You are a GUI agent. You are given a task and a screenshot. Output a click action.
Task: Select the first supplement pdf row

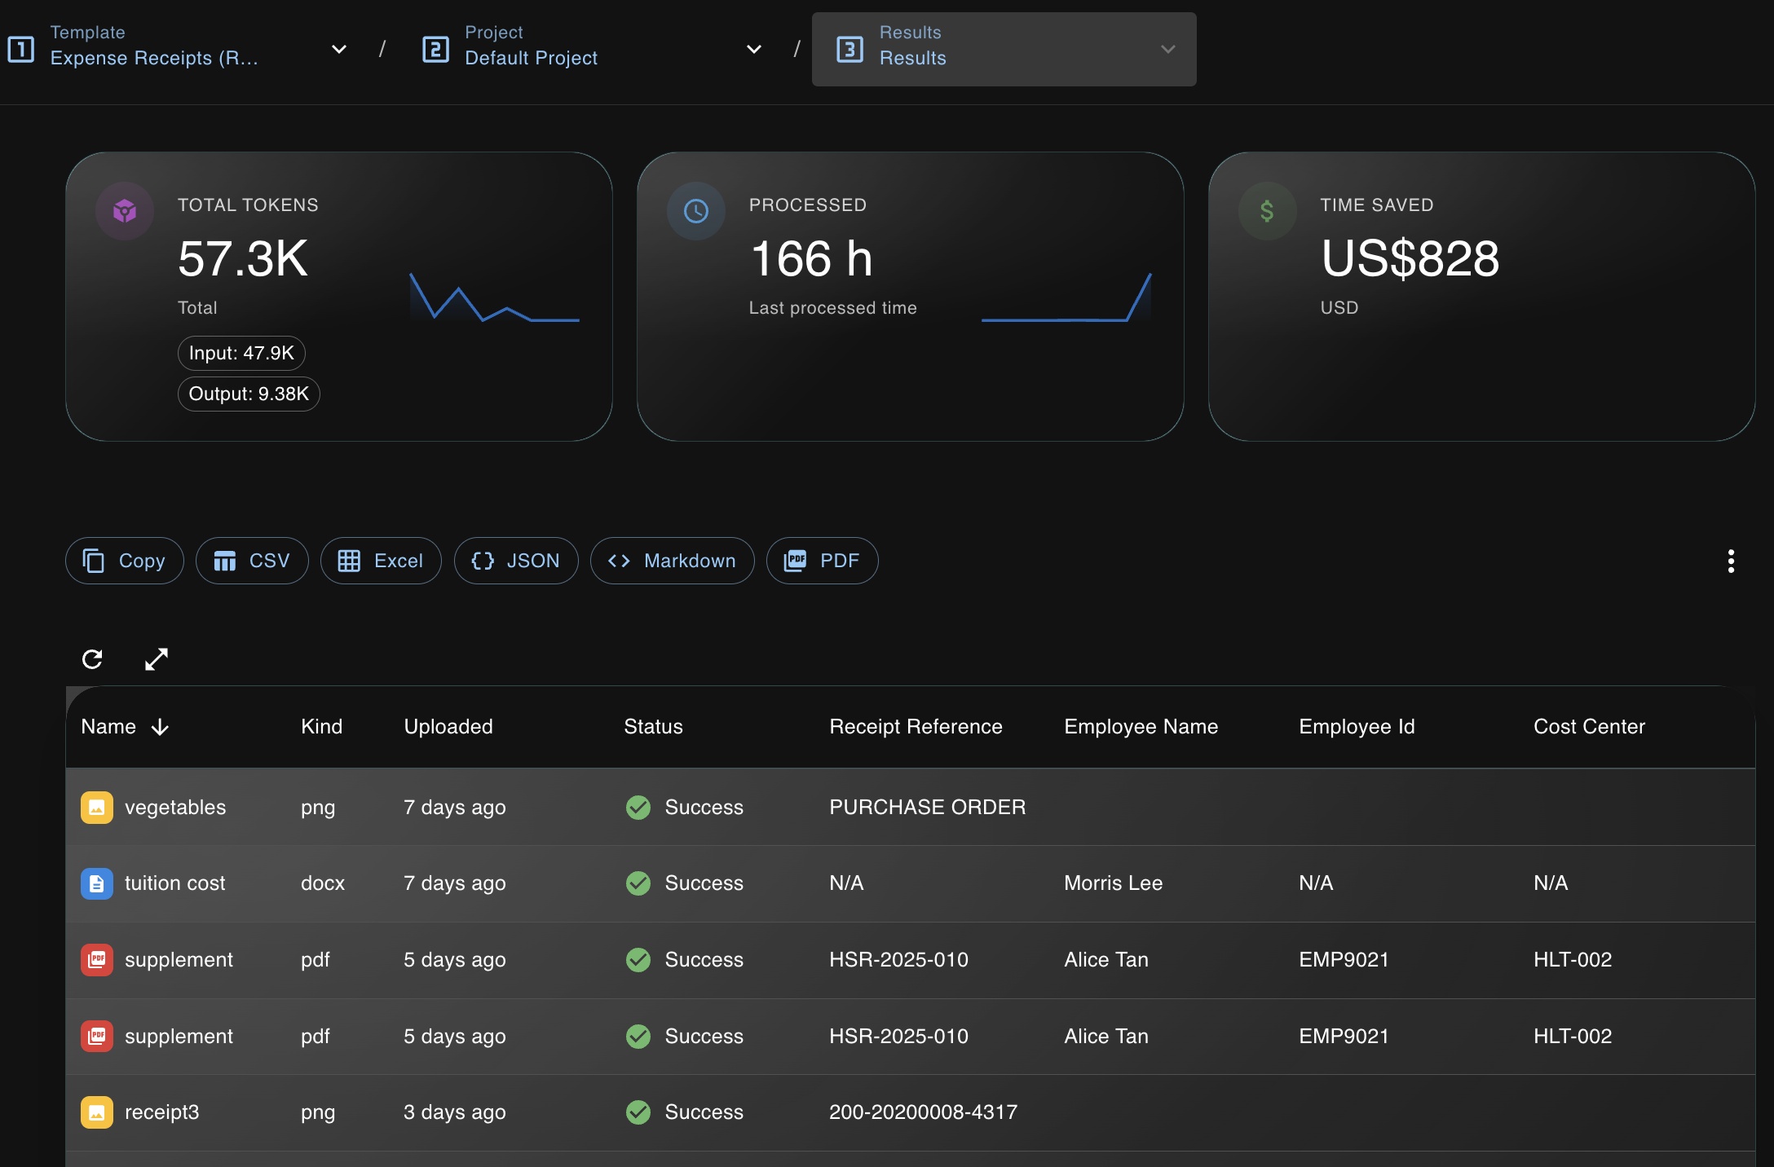179,960
